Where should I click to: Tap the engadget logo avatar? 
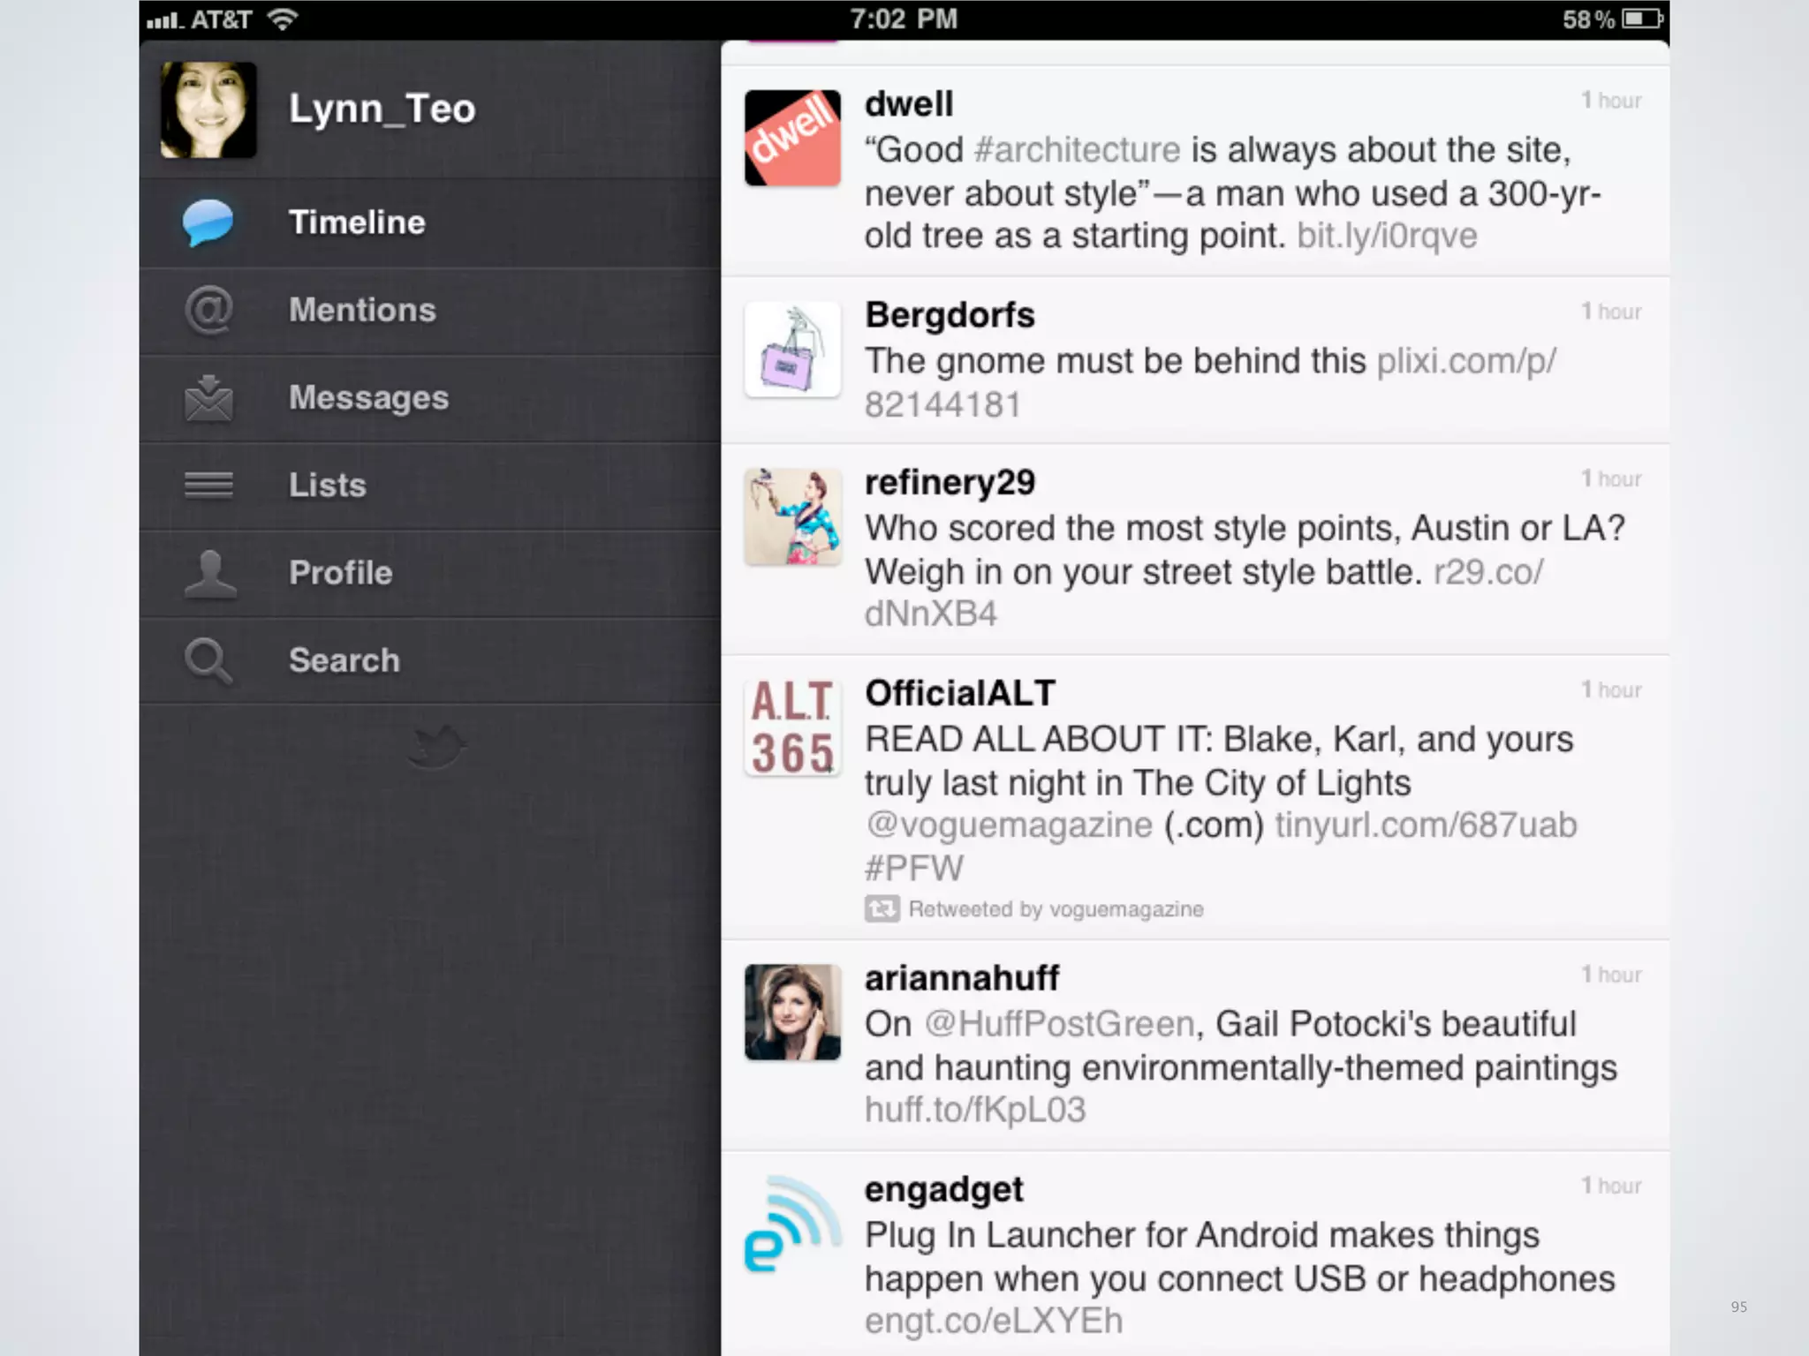click(x=792, y=1224)
